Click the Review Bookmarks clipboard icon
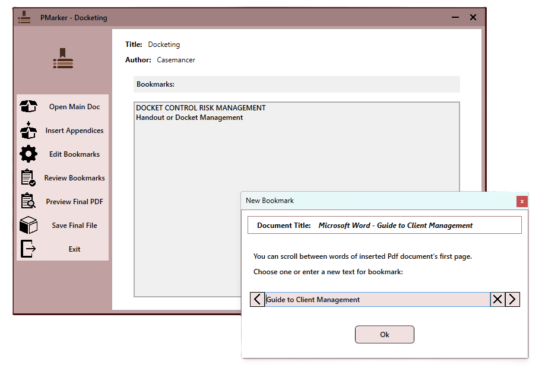The image size is (542, 368). click(28, 178)
